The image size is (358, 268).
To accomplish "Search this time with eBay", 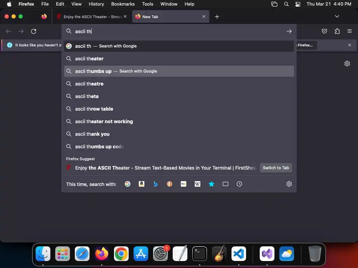I will click(x=184, y=184).
